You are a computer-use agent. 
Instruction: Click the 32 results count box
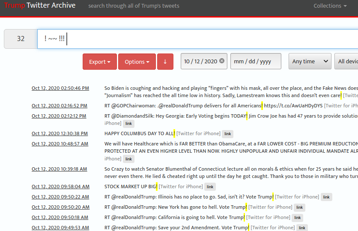point(21,39)
